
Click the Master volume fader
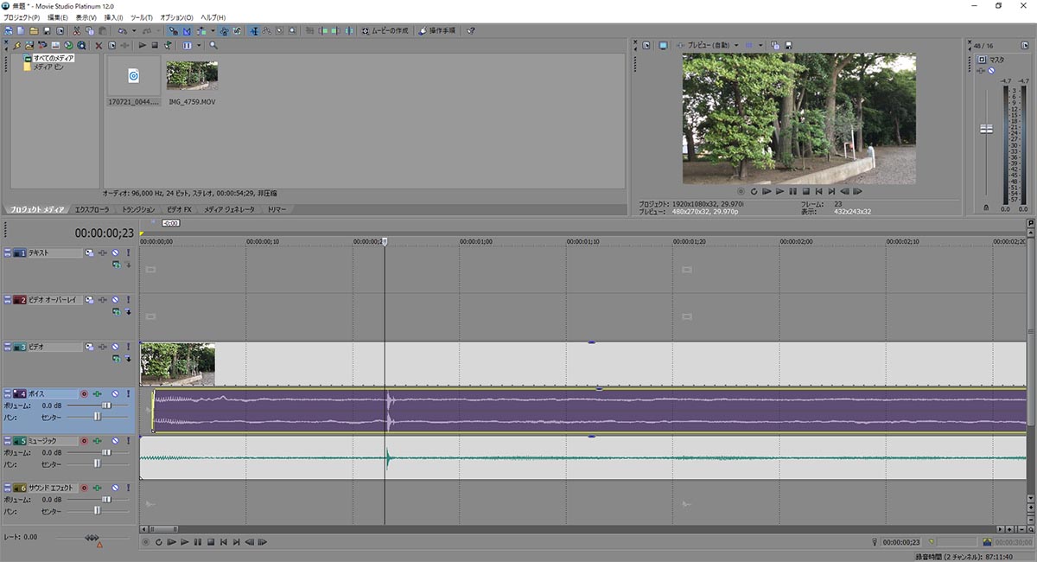[986, 129]
